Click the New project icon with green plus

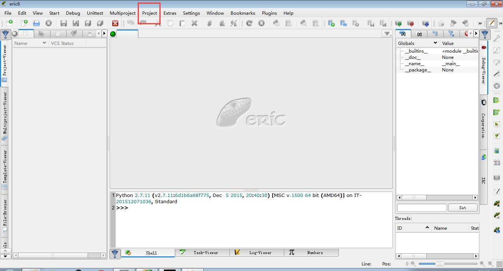[331, 23]
